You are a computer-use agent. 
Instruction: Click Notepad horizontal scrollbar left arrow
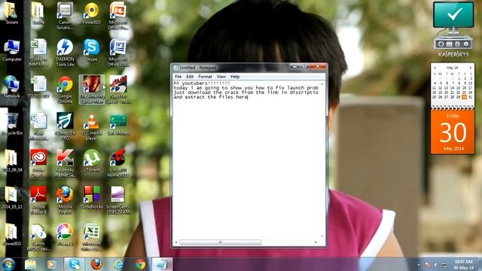(x=176, y=242)
